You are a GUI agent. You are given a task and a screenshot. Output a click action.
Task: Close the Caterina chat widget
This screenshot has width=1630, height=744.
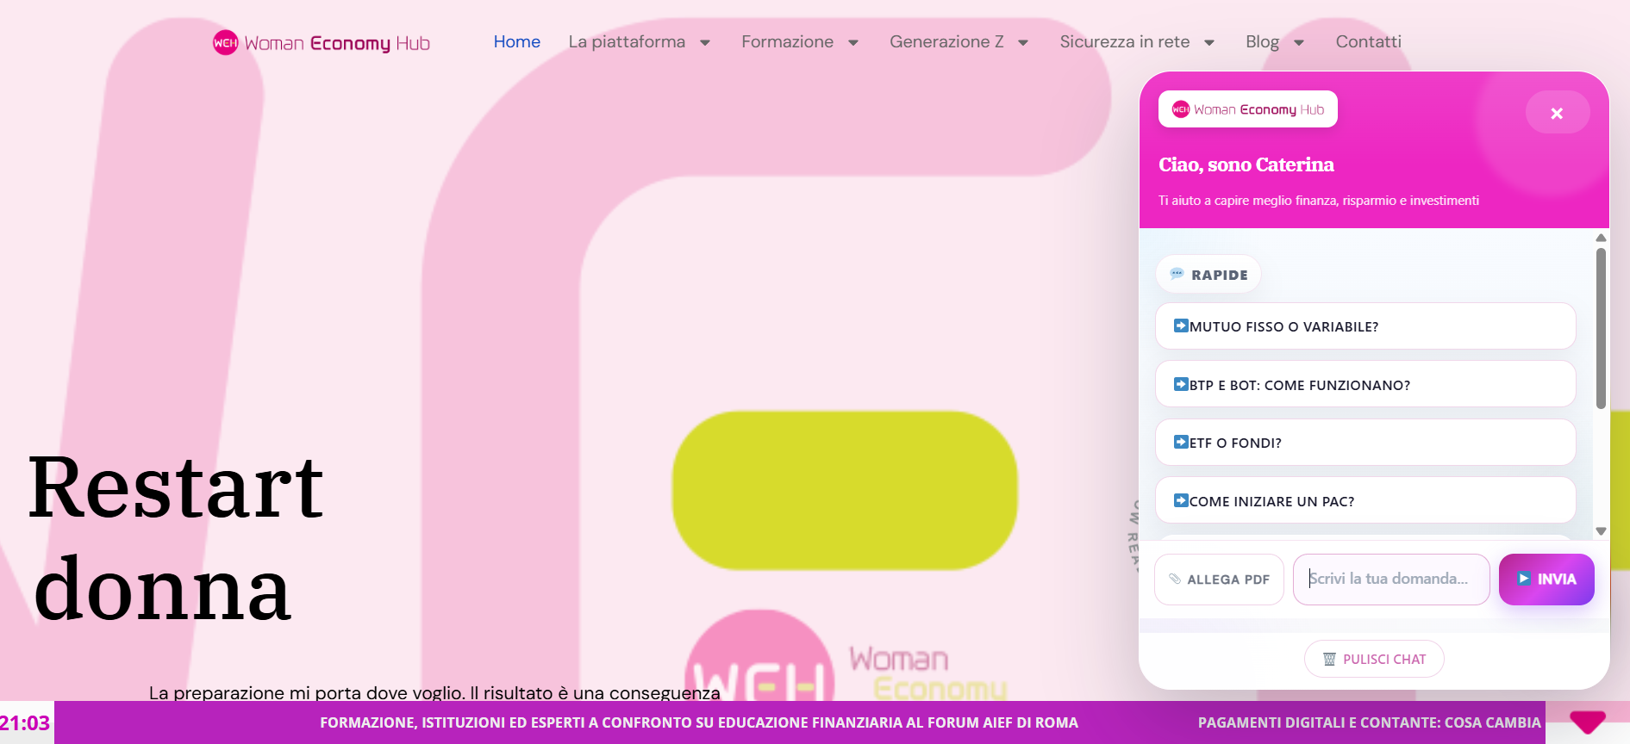pyautogui.click(x=1557, y=113)
